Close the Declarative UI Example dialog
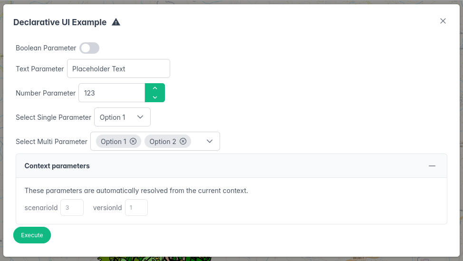 pos(443,21)
